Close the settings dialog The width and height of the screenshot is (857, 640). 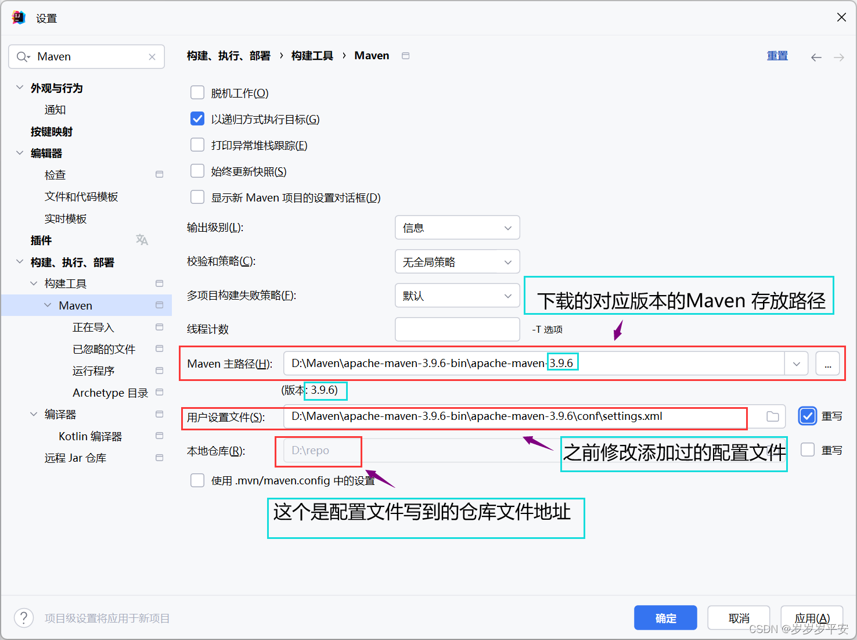pyautogui.click(x=841, y=17)
